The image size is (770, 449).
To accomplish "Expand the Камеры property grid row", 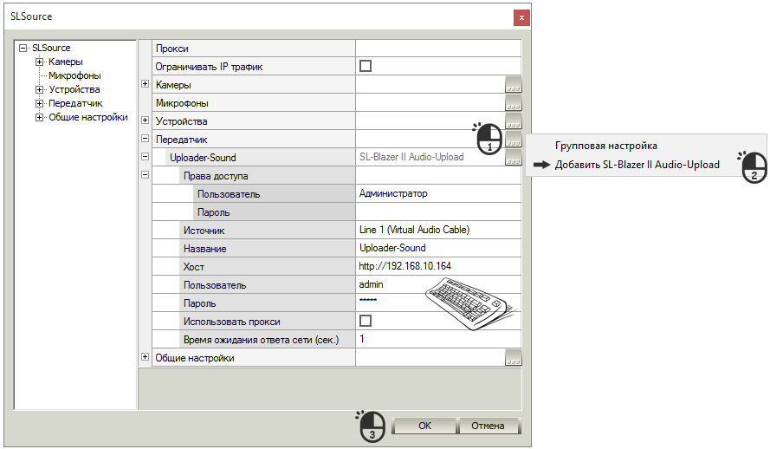I will pos(145,84).
